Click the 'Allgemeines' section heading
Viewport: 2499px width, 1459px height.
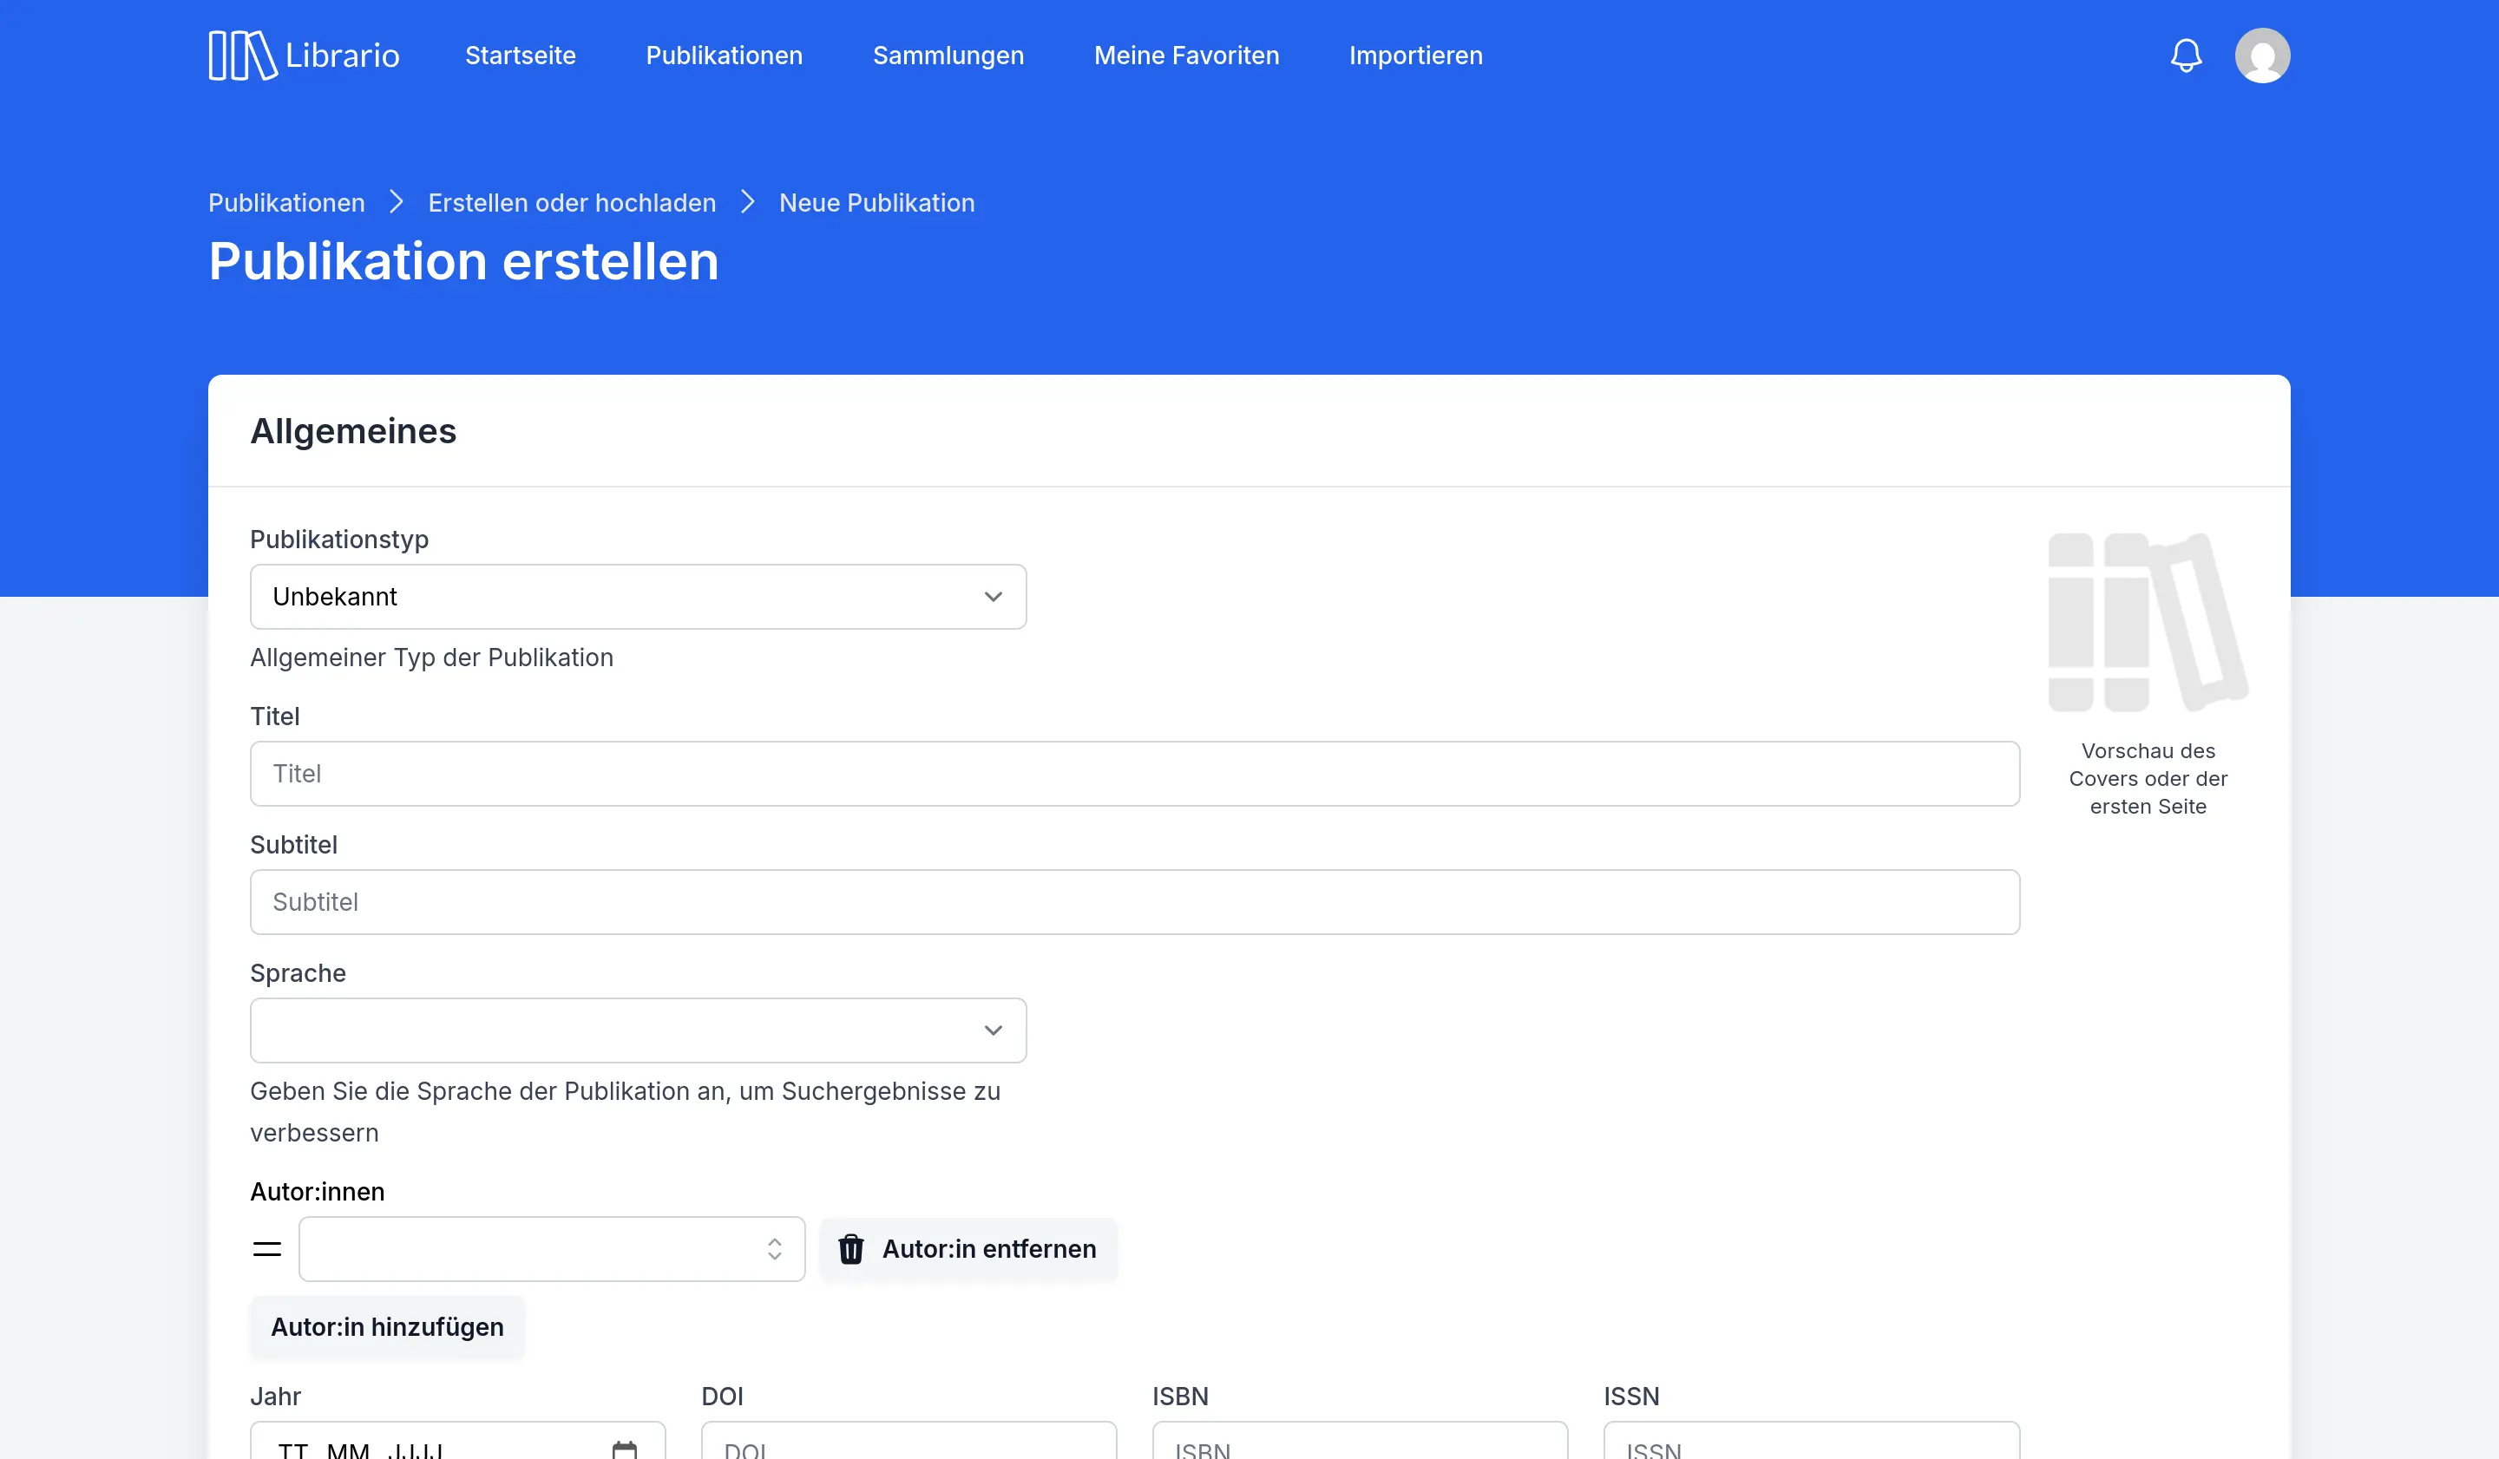353,431
